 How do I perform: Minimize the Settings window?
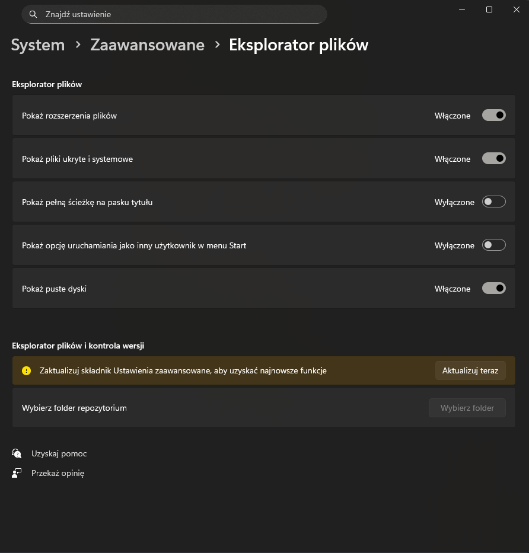pyautogui.click(x=462, y=9)
